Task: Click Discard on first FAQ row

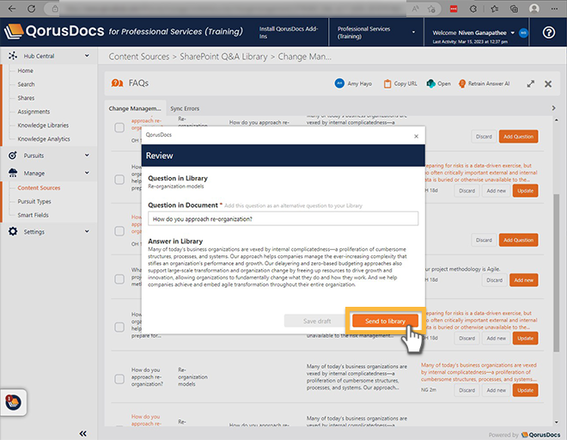Action: (484, 137)
